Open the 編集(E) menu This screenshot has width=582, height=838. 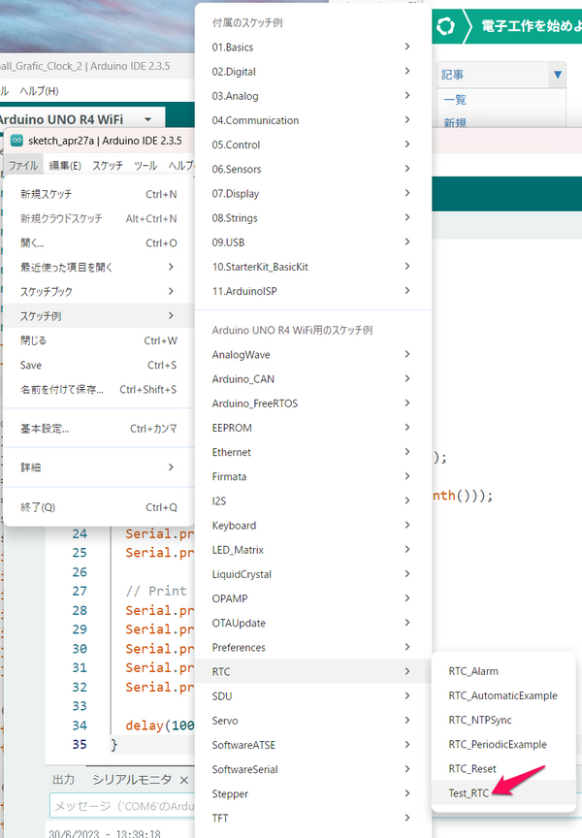[x=65, y=165]
